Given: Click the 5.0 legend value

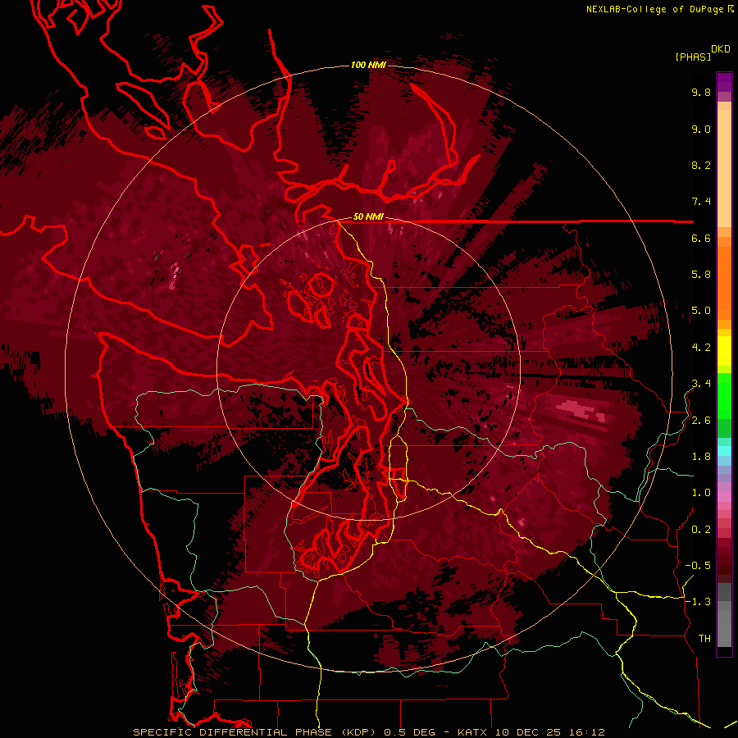Looking at the screenshot, I should pyautogui.click(x=701, y=311).
